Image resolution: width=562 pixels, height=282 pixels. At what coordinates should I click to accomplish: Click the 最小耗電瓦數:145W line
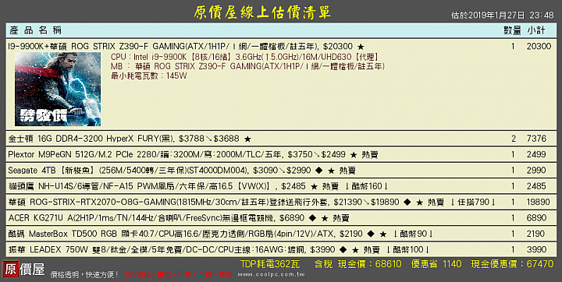[x=149, y=76]
